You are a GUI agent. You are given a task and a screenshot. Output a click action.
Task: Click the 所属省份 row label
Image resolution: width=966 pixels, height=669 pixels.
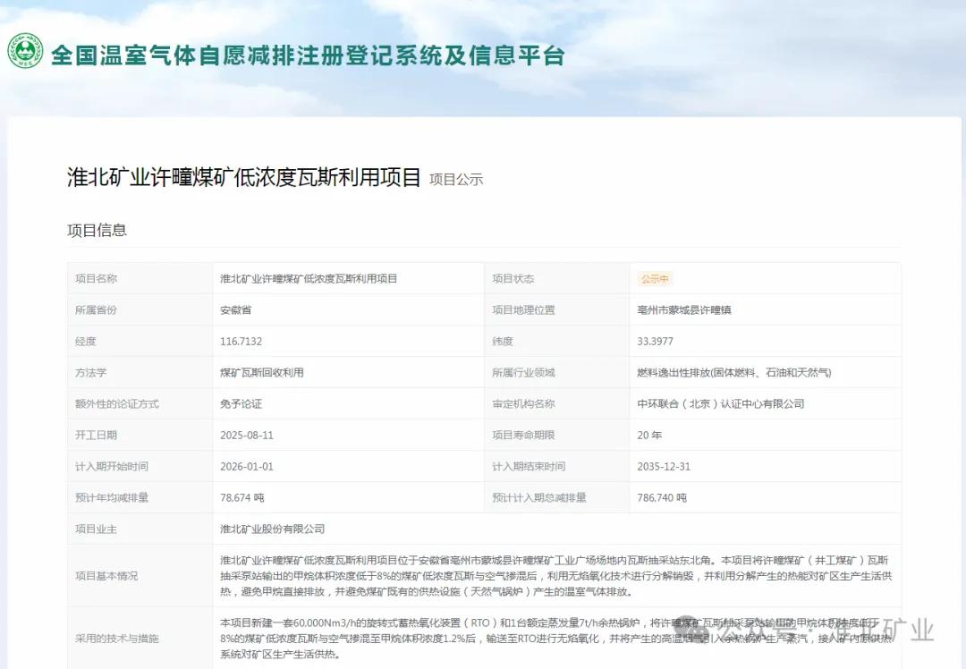pos(96,310)
